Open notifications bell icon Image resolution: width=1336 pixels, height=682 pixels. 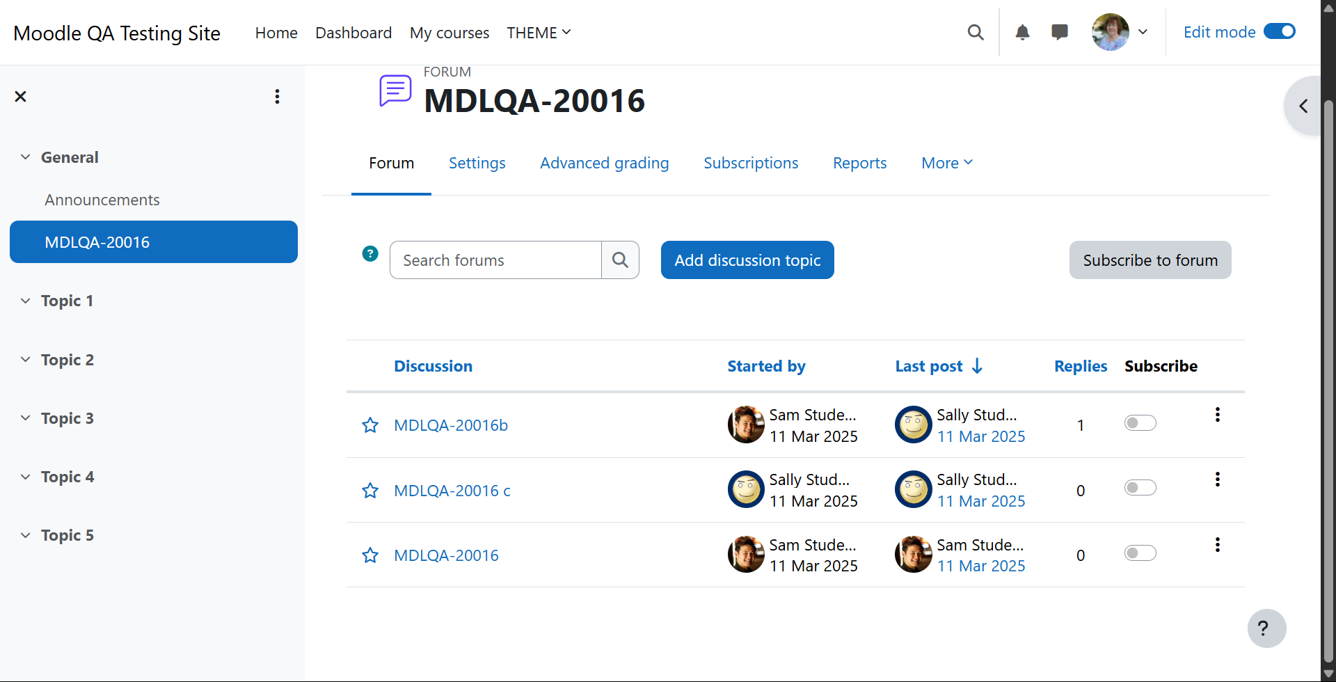1022,32
